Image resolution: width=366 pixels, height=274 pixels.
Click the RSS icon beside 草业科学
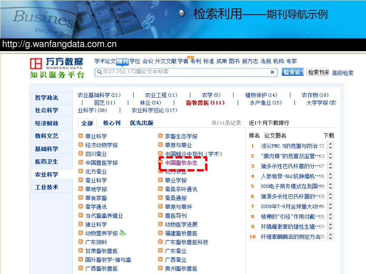tap(80, 136)
